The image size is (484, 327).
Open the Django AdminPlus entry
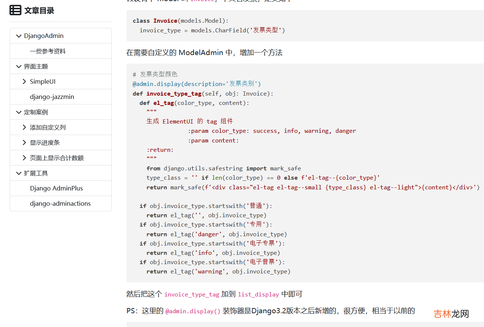56,189
